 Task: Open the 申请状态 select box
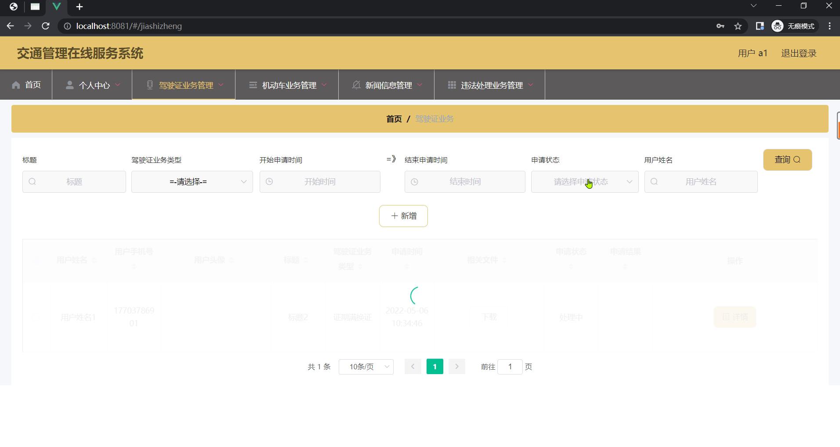[x=584, y=182]
